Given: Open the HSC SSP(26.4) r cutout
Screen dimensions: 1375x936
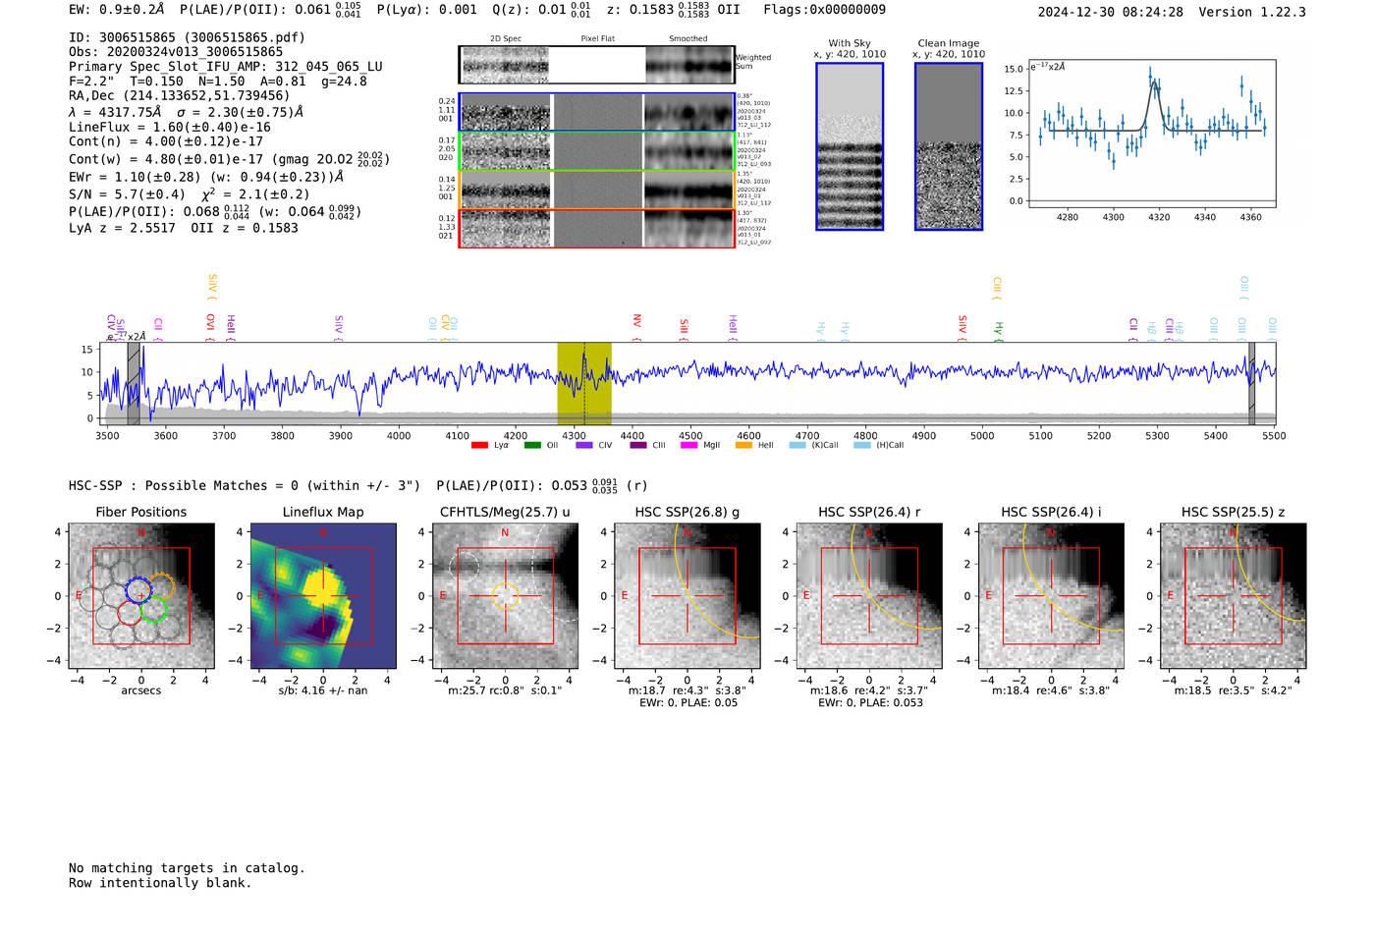Looking at the screenshot, I should pos(869,595).
